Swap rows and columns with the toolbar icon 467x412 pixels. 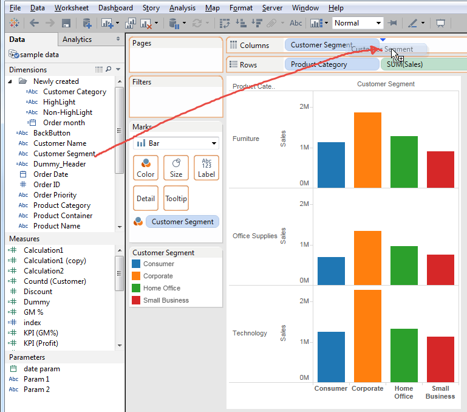click(225, 23)
